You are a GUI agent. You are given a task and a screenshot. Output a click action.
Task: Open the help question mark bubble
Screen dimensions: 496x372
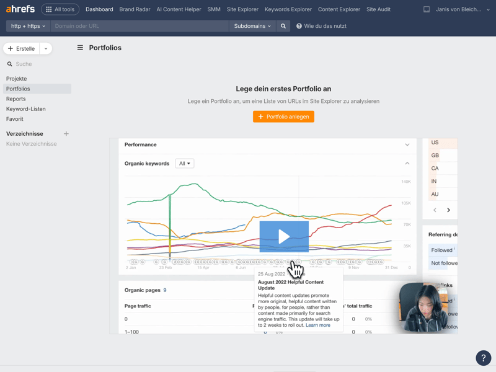click(x=483, y=358)
